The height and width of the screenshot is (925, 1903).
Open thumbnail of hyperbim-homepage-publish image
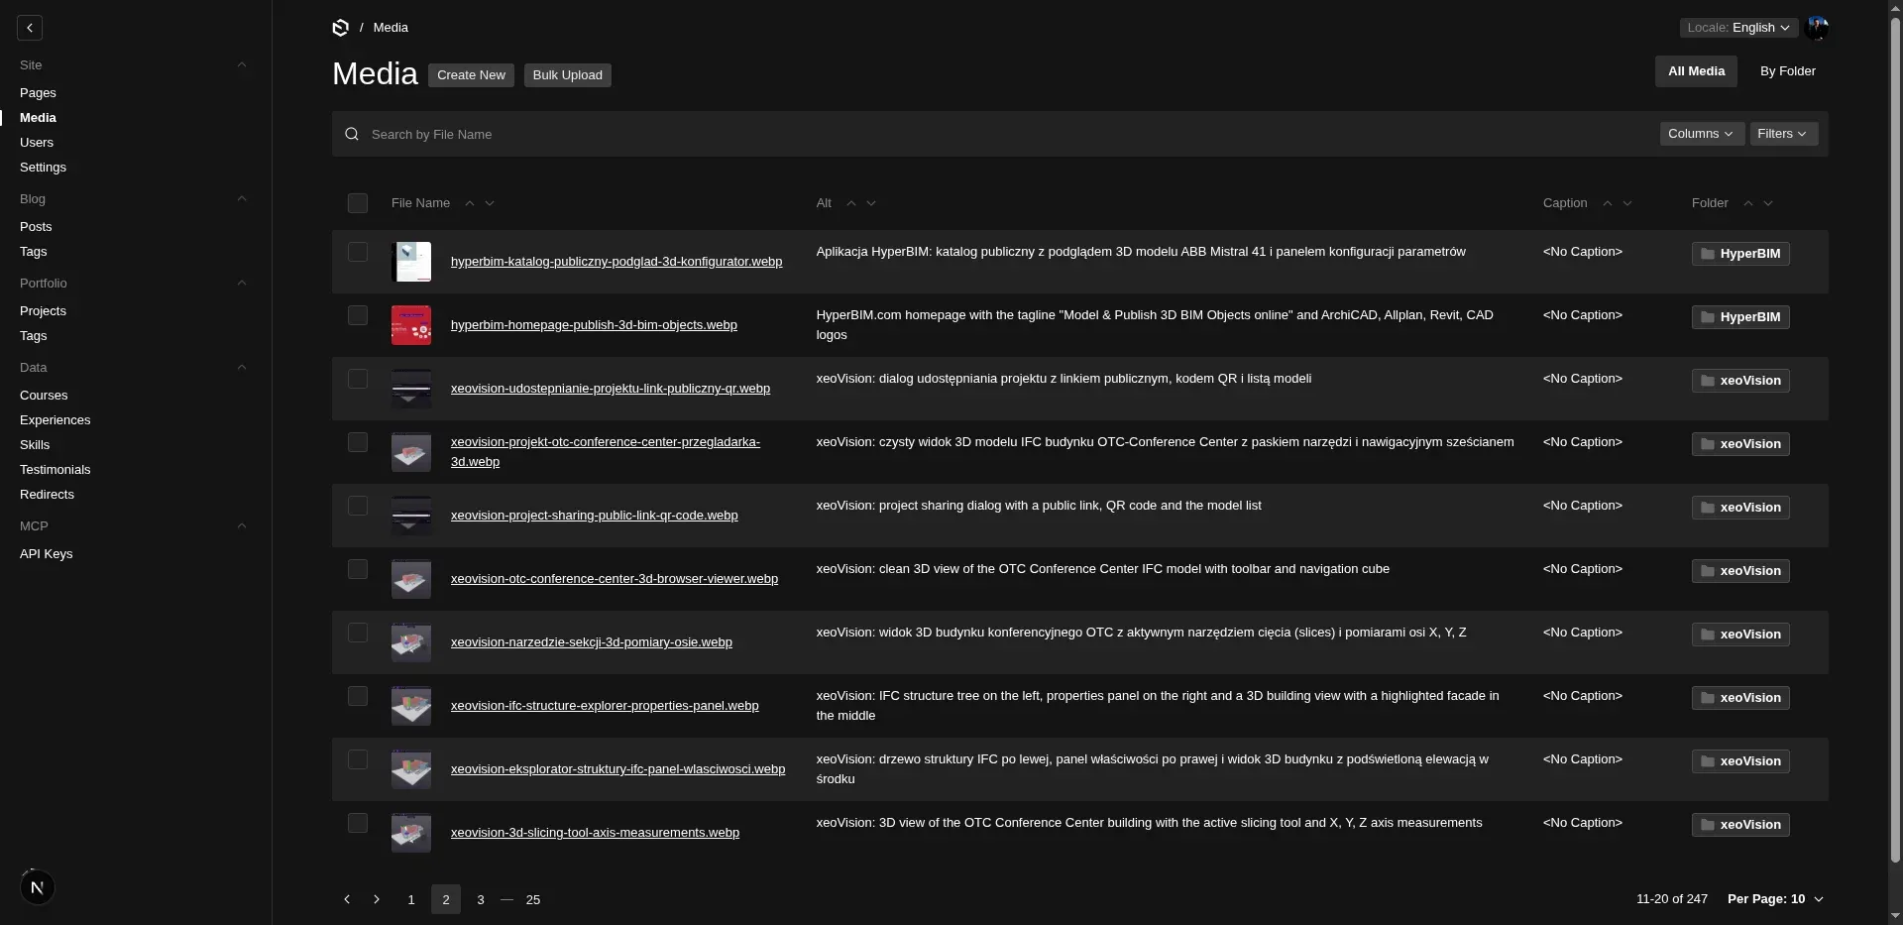[411, 325]
